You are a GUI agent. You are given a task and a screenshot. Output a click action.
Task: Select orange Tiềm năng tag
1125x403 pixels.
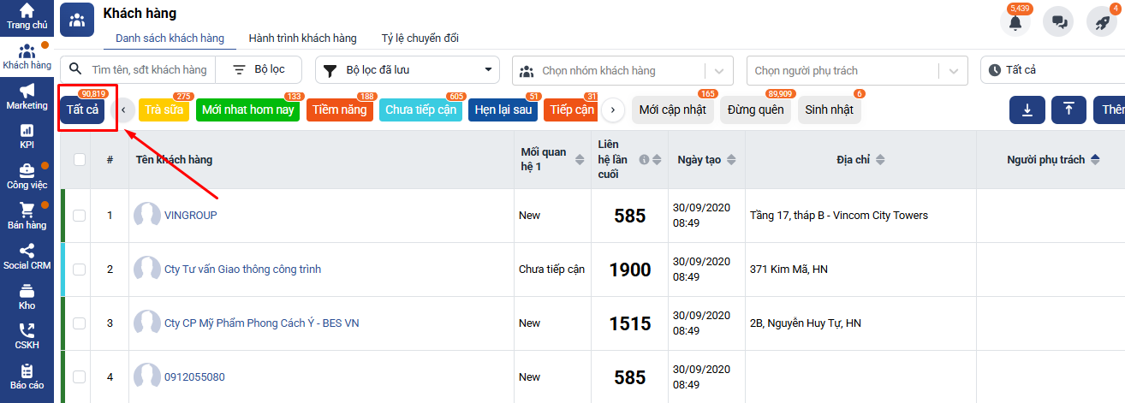(x=339, y=110)
